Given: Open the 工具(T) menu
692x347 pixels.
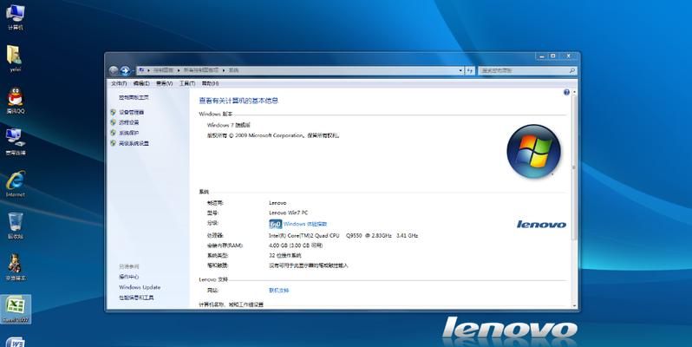Looking at the screenshot, I should (187, 83).
